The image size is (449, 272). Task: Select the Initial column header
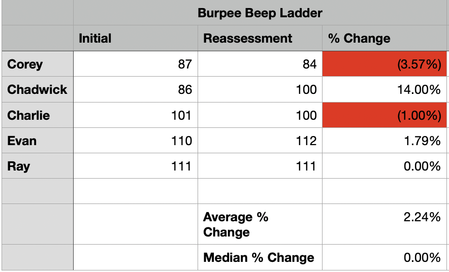pyautogui.click(x=135, y=38)
